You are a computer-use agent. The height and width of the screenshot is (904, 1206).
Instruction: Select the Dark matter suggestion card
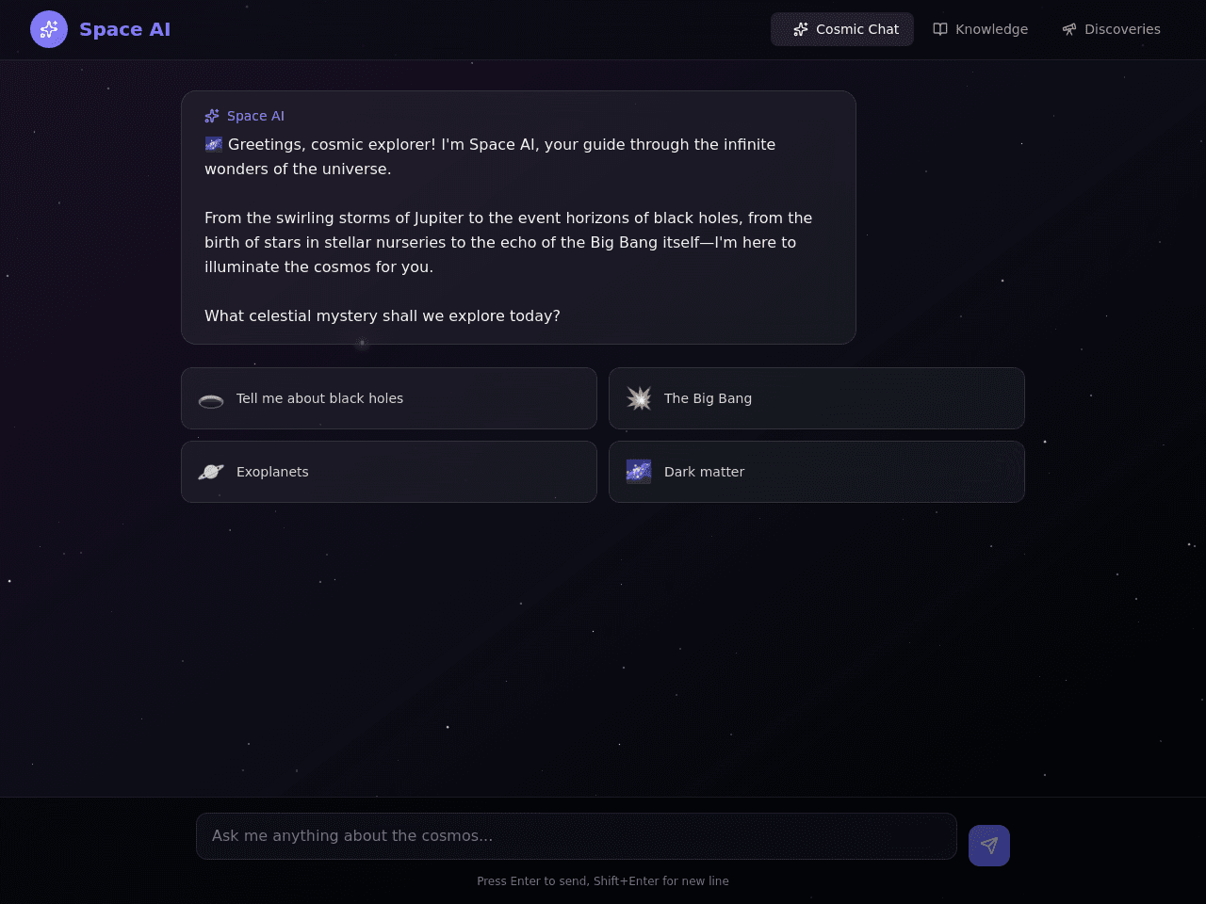817,472
